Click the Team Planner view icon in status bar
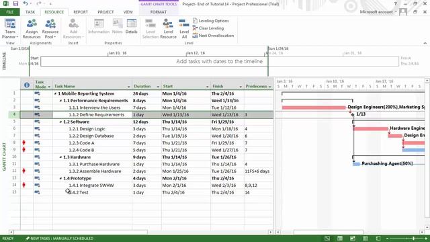This screenshot has height=242, width=430. pos(352,239)
